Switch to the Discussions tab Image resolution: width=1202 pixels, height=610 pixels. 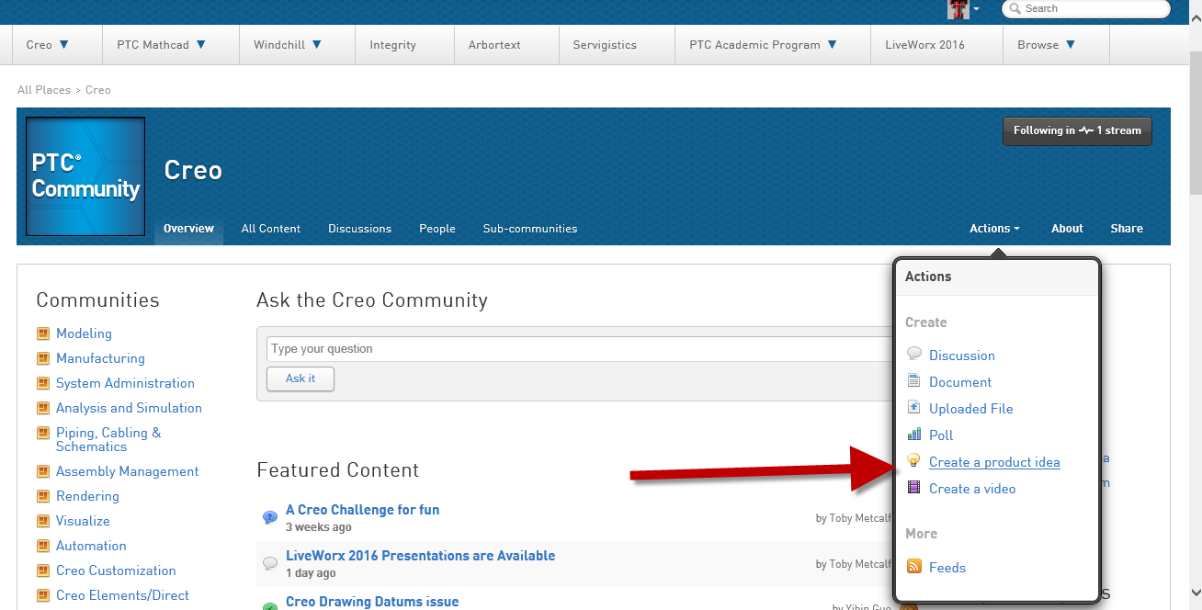point(359,229)
